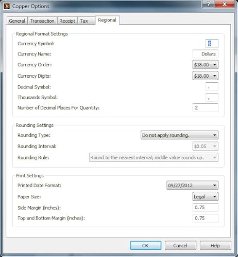Click the Currency Symbol label
This screenshot has height=257, width=238.
point(36,44)
